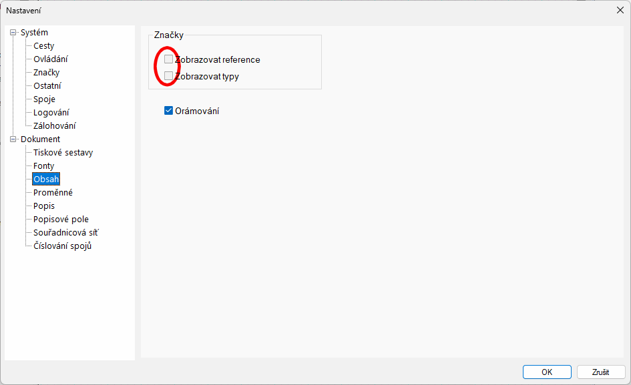This screenshot has height=385, width=631.
Task: Select Cesty in the settings tree
Action: click(x=44, y=46)
